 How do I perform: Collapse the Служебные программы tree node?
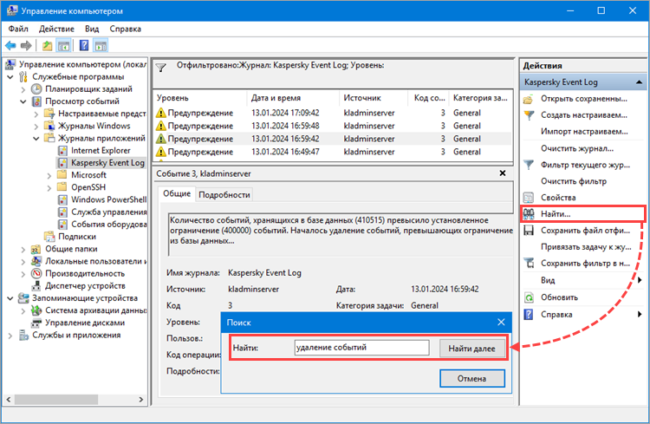[x=10, y=77]
